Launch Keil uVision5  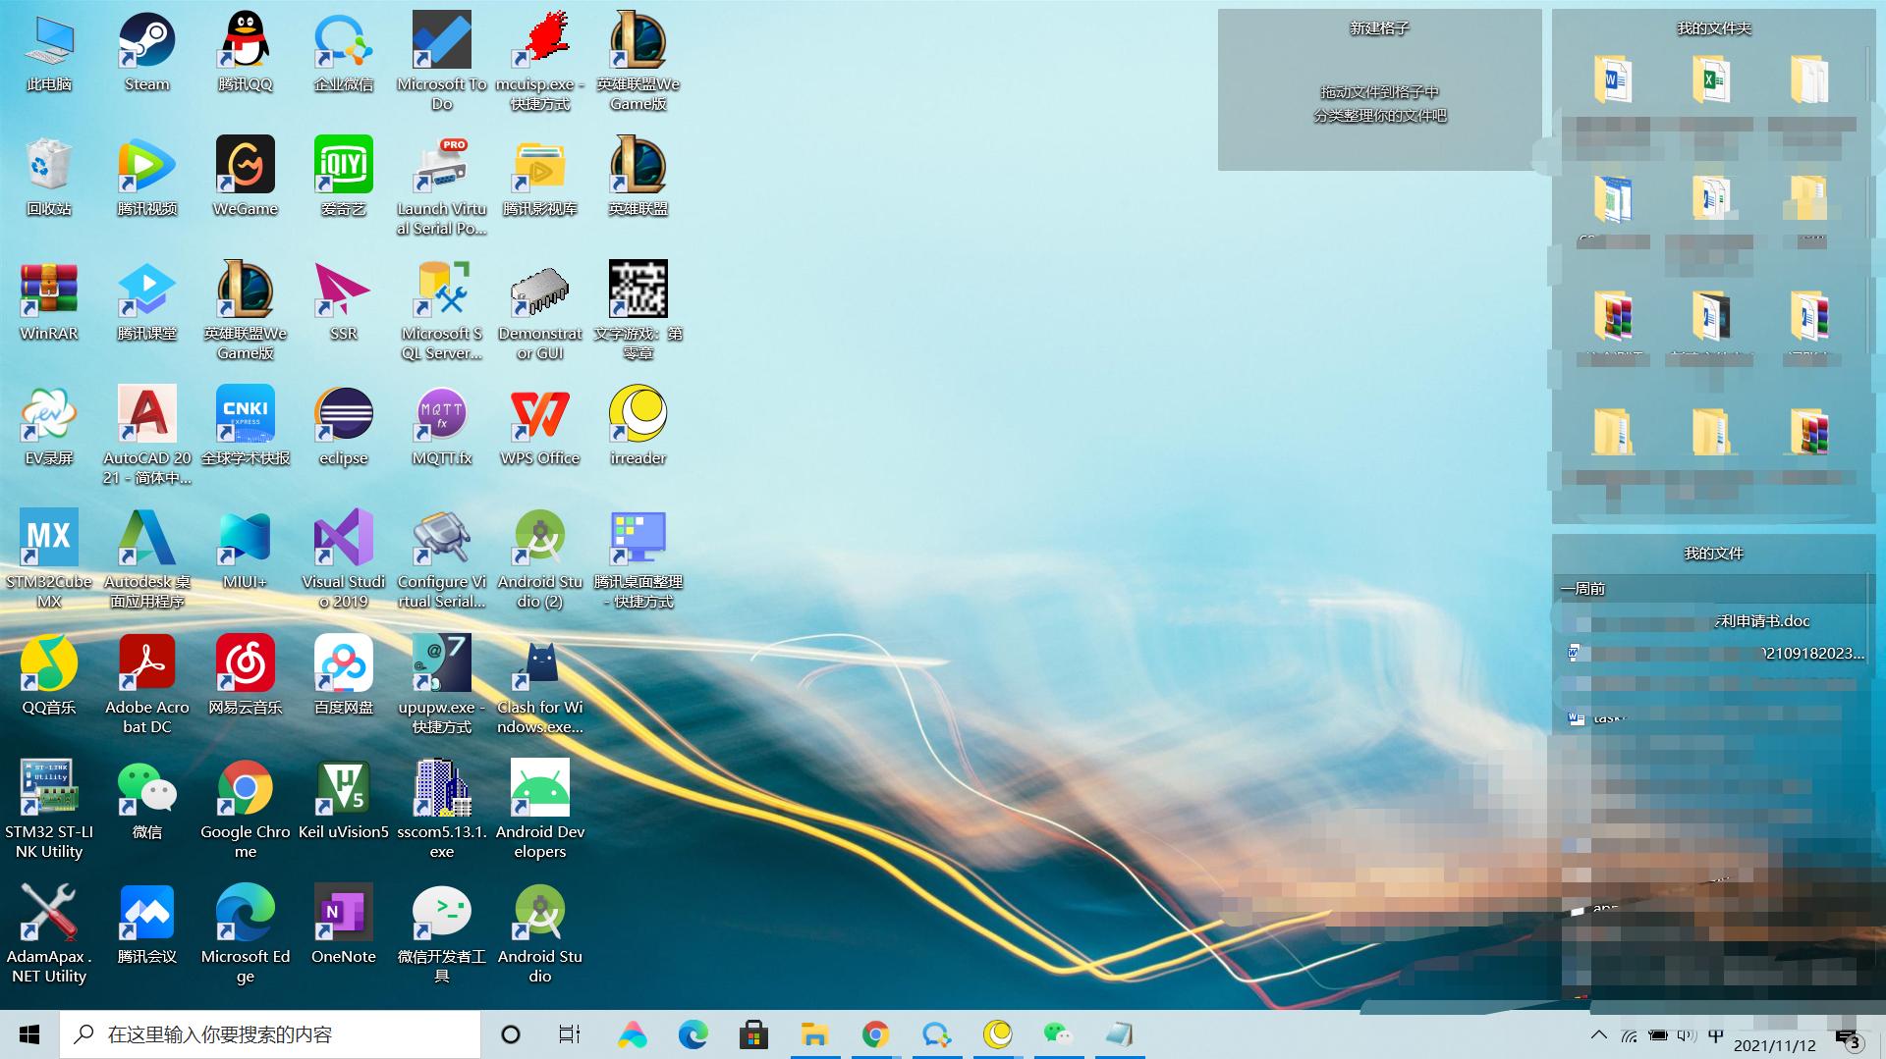(342, 785)
